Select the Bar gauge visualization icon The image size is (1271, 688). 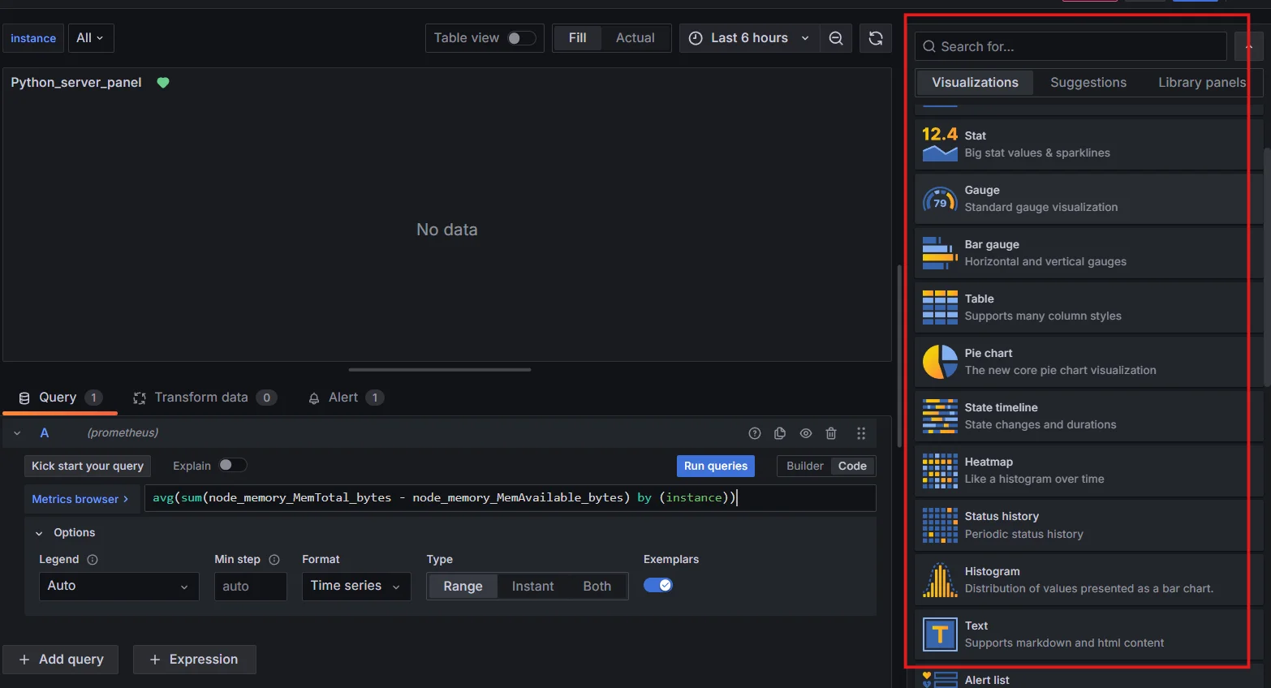(940, 253)
